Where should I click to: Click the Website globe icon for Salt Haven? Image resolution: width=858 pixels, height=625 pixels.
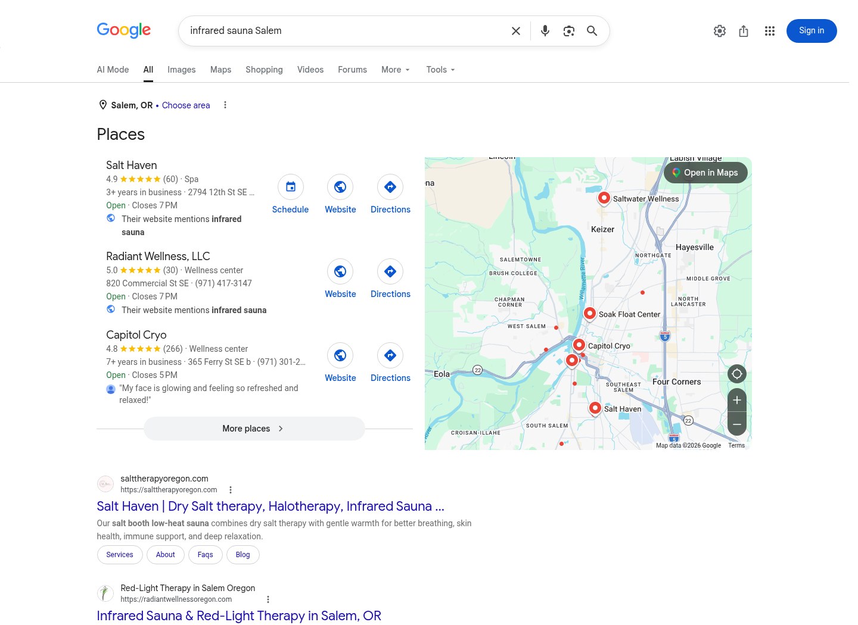(340, 187)
